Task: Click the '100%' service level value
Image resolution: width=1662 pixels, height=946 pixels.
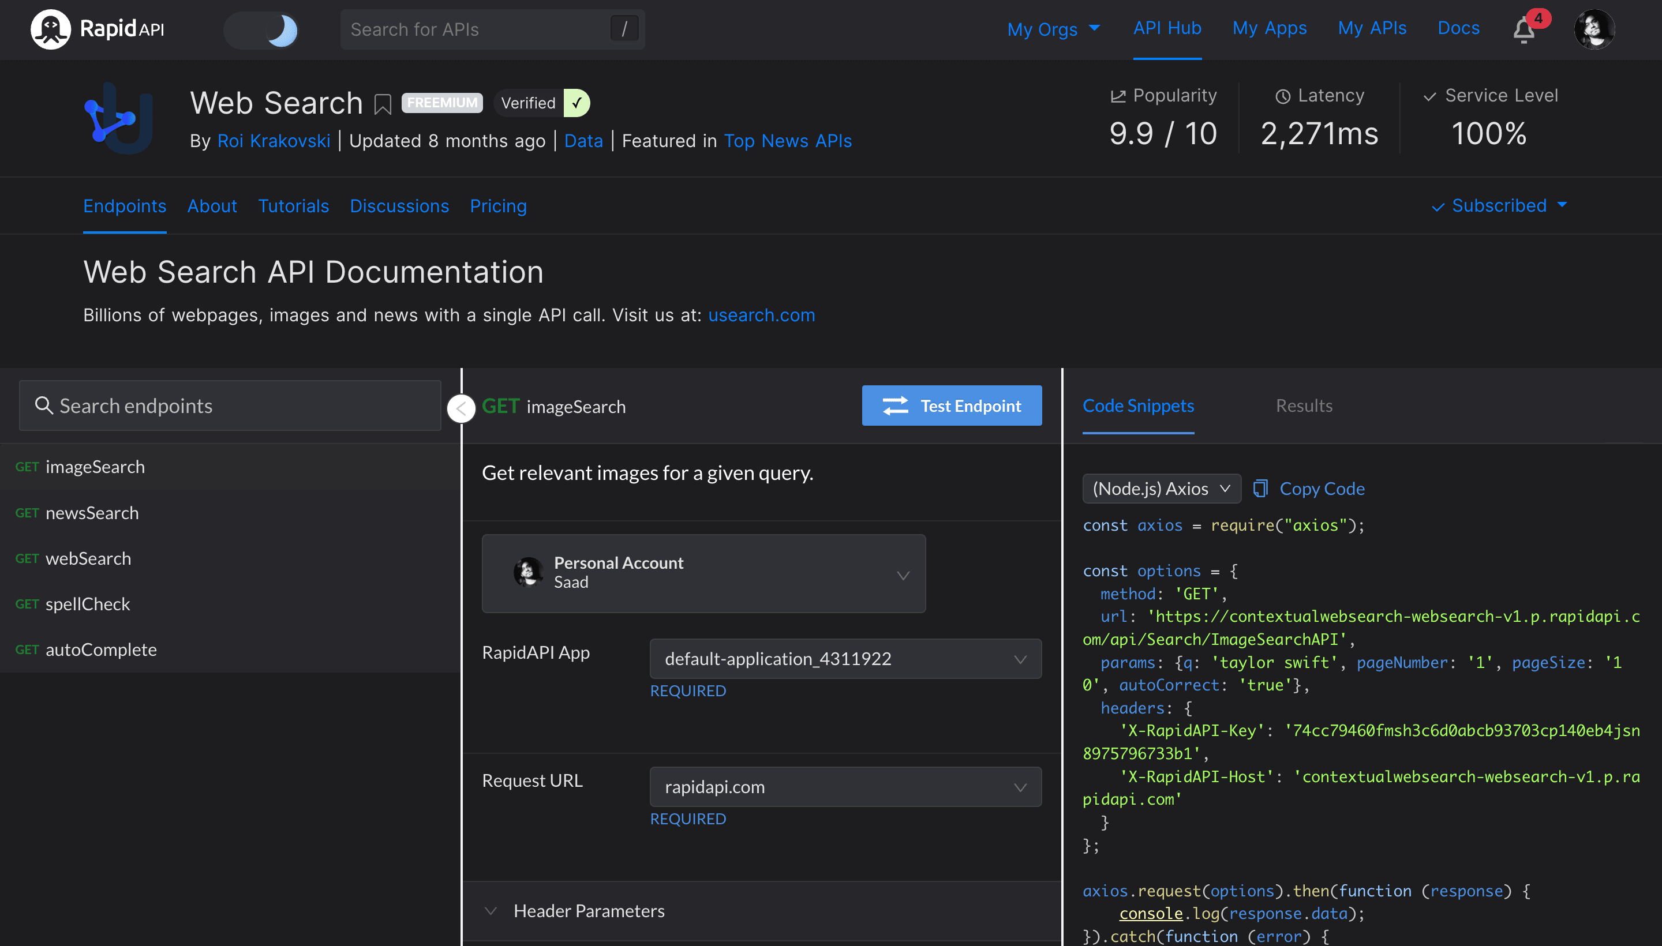Action: point(1489,133)
